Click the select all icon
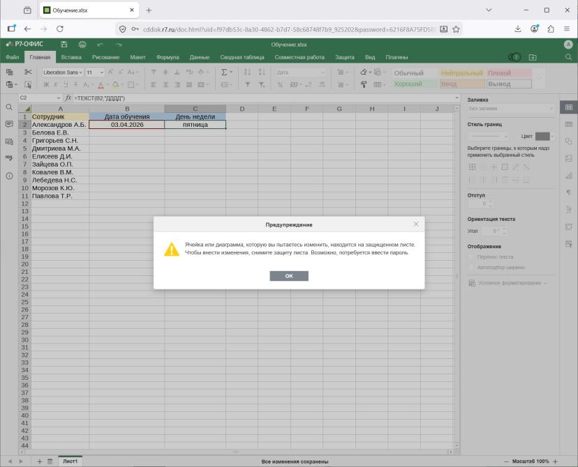 coord(28,84)
